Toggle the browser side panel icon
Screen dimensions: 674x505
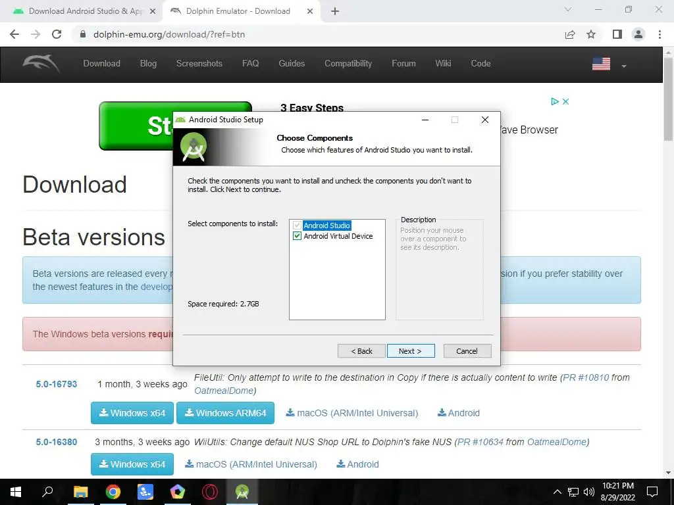617,34
